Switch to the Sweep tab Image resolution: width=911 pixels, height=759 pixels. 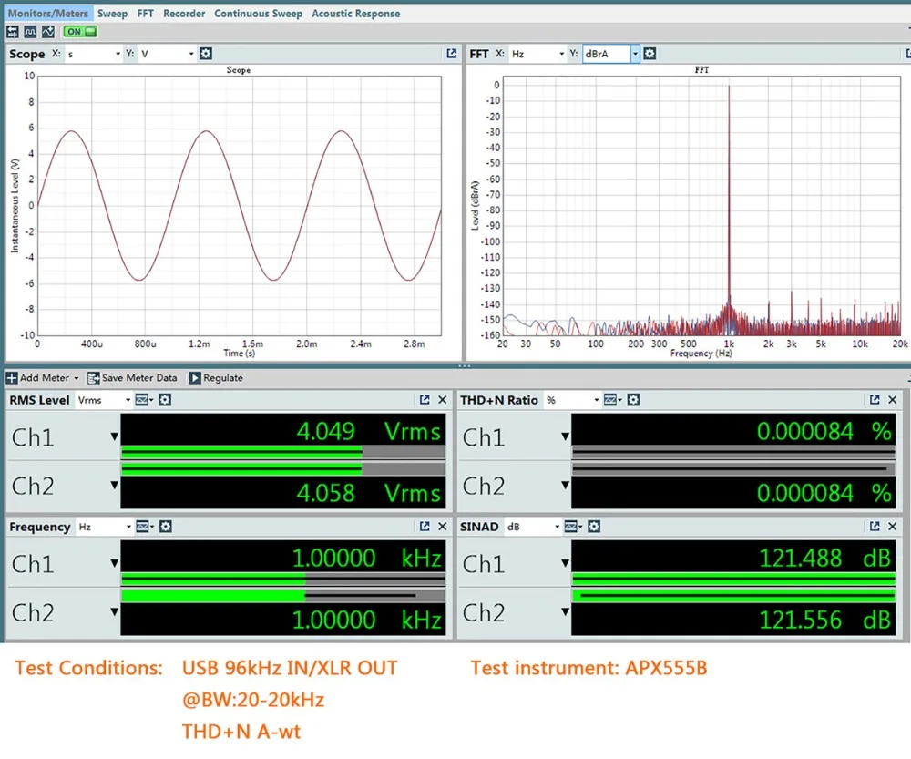[112, 14]
